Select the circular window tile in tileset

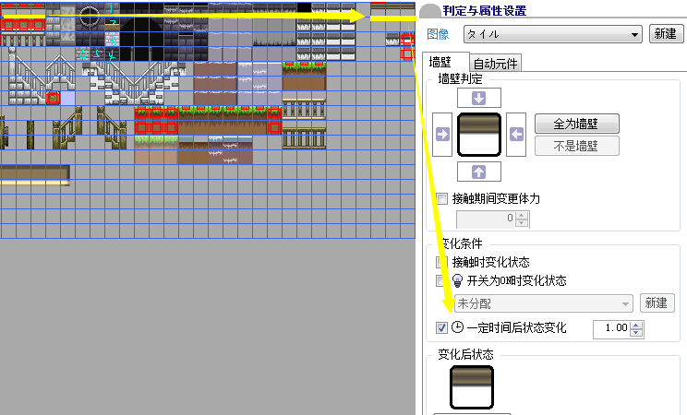tap(90, 17)
